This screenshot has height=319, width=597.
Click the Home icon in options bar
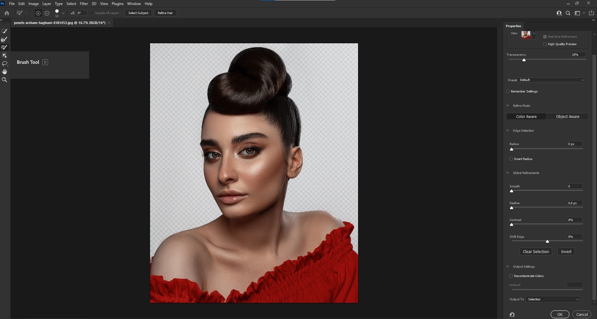pyautogui.click(x=7, y=13)
